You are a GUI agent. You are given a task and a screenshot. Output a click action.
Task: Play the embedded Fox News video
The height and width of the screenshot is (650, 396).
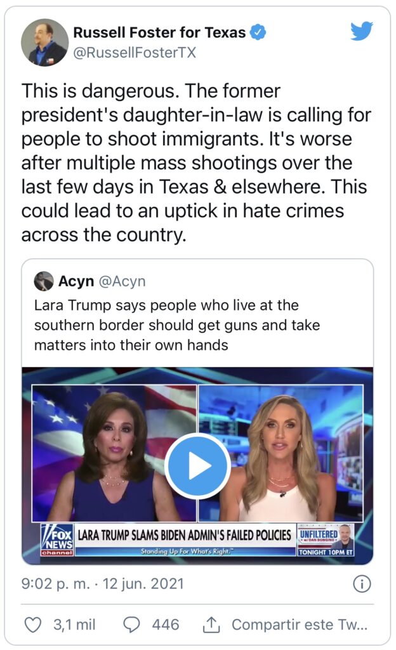[197, 465]
